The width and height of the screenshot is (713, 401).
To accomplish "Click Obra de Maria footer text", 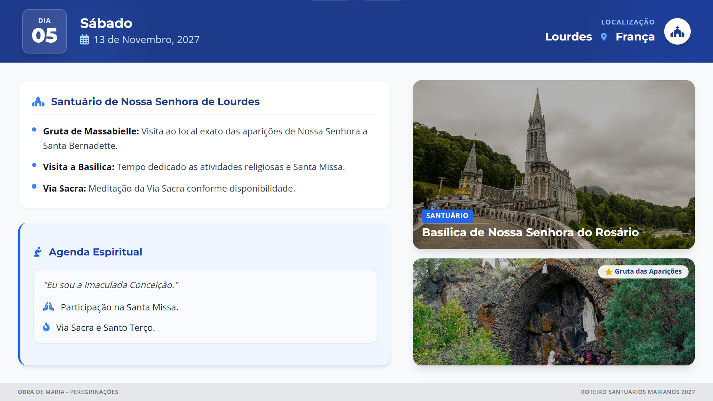I will point(68,392).
